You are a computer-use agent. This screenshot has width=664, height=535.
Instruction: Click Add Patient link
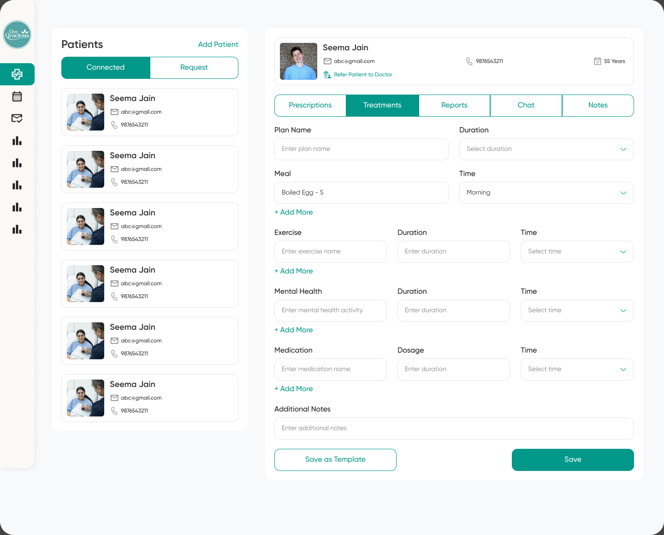coord(218,44)
